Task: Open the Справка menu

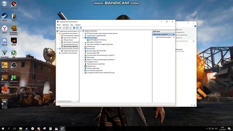Action: 78,25
